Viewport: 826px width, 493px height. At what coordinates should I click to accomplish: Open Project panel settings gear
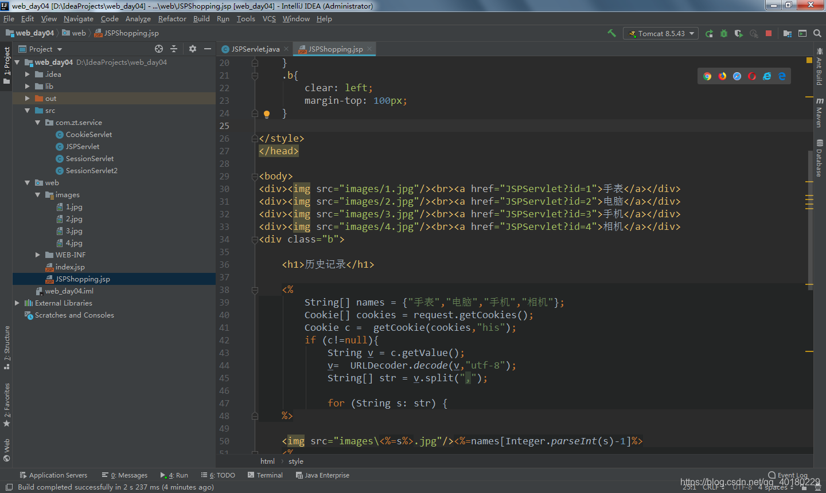click(193, 49)
